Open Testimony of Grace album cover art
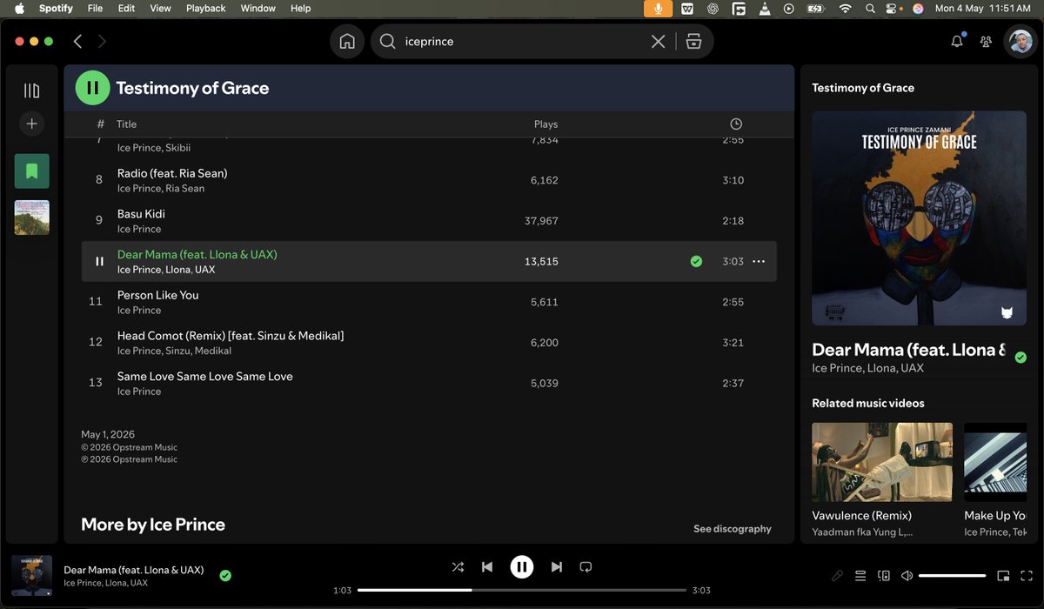Viewport: 1044px width, 609px height. point(919,218)
